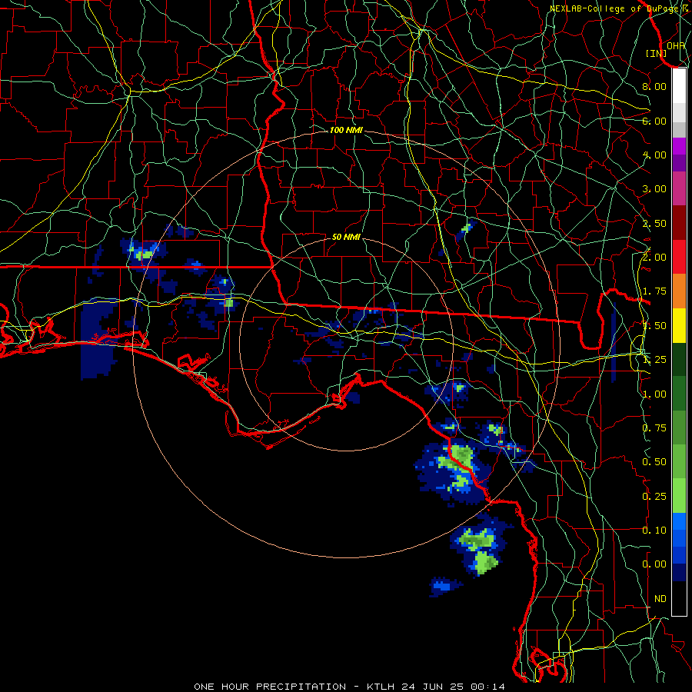Click the 1.75 legend value

(x=654, y=291)
